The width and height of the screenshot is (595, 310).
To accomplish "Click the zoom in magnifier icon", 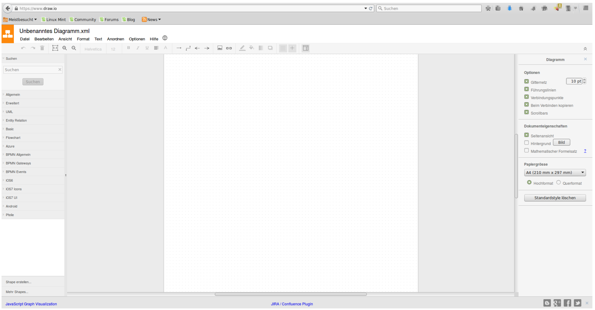I will [65, 48].
